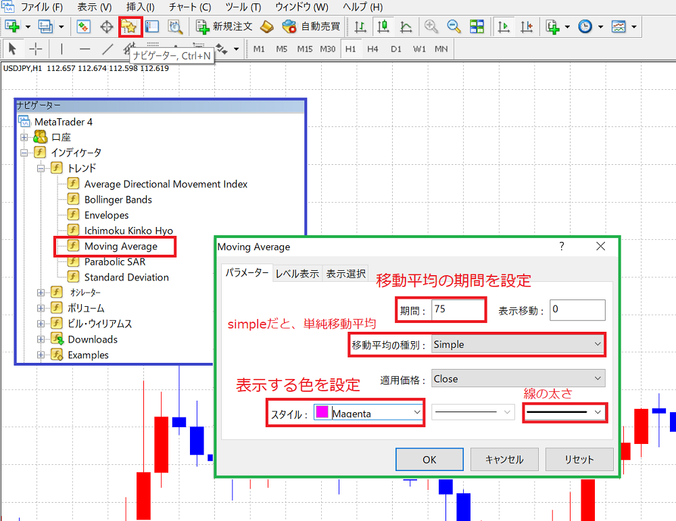The height and width of the screenshot is (521, 676).
Task: Open the Market Watch toolbar icon
Action: [84, 27]
